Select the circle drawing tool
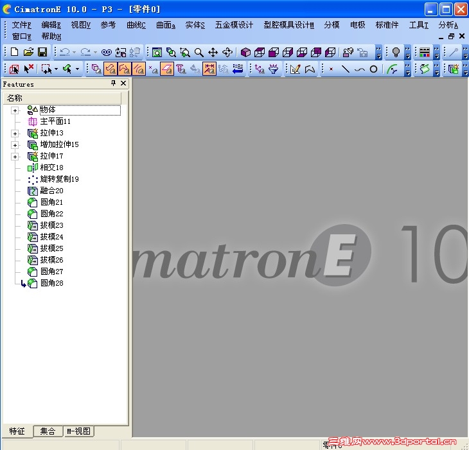Viewport: 469px width, 450px height. tap(373, 69)
